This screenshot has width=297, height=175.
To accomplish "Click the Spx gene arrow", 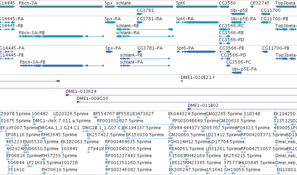I will pyautogui.click(x=110, y=7).
